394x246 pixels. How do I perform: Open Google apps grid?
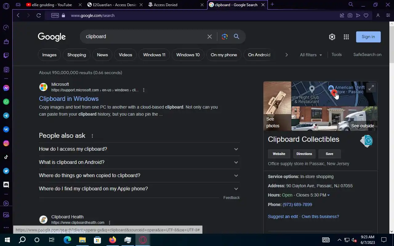click(346, 37)
